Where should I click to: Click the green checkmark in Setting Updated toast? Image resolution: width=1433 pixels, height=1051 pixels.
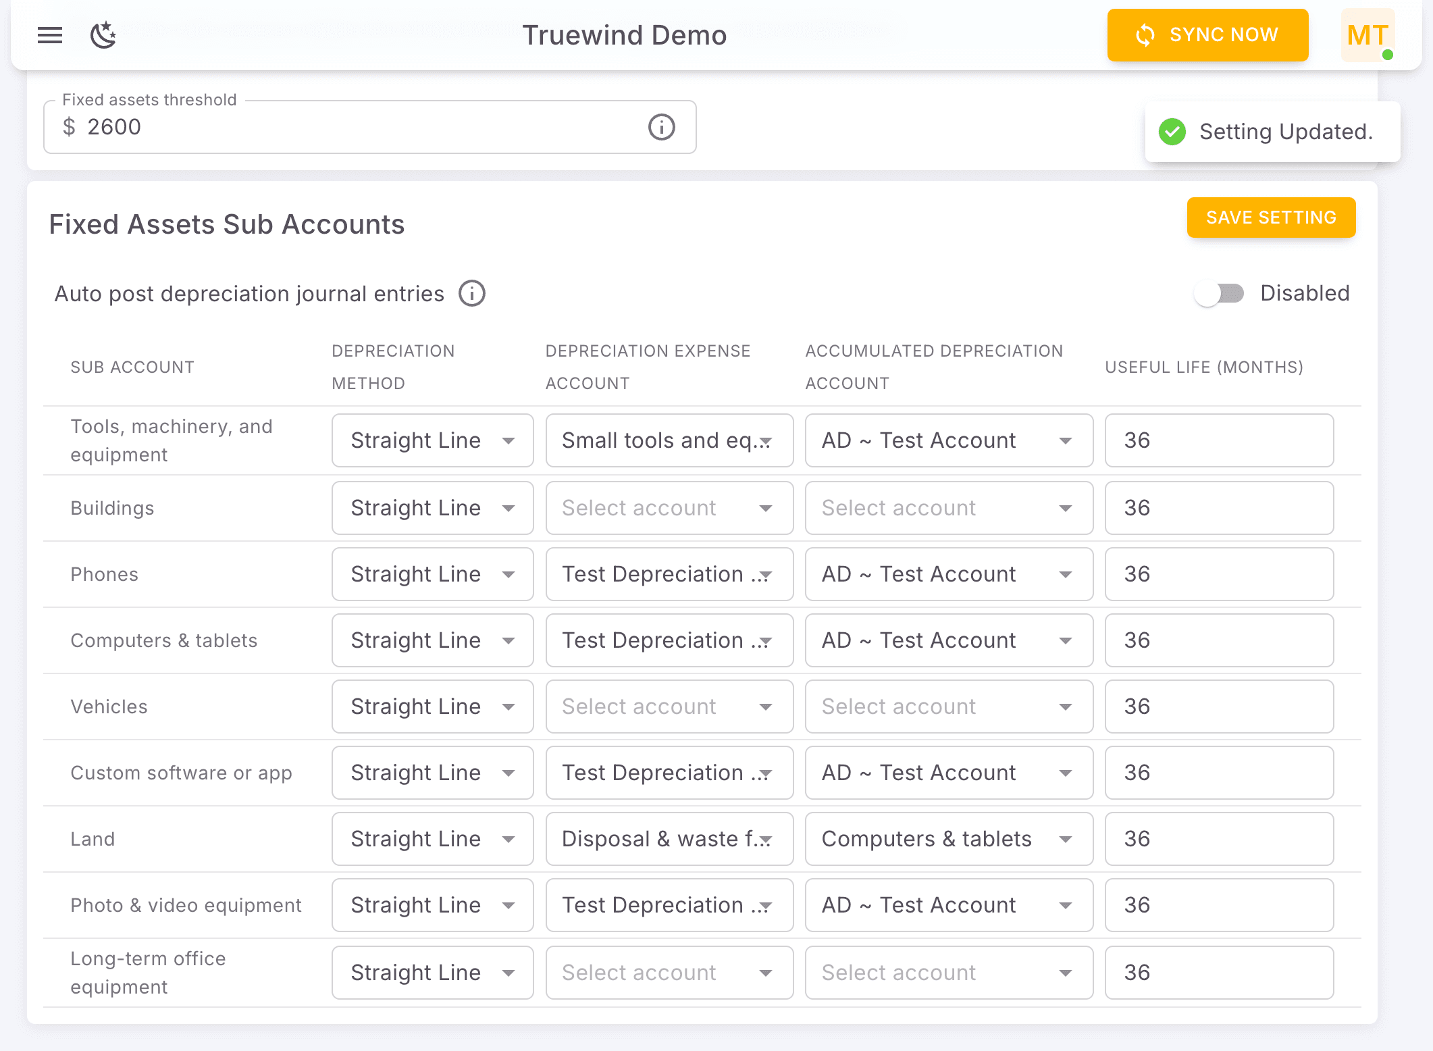click(1172, 132)
